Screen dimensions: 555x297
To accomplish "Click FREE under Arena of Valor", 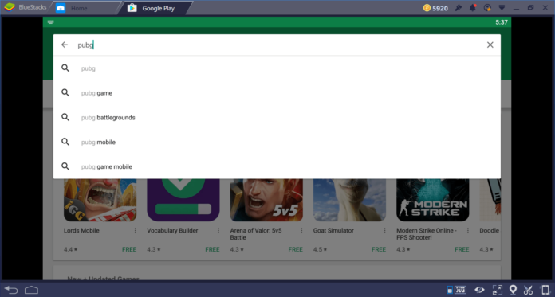I will pos(296,249).
